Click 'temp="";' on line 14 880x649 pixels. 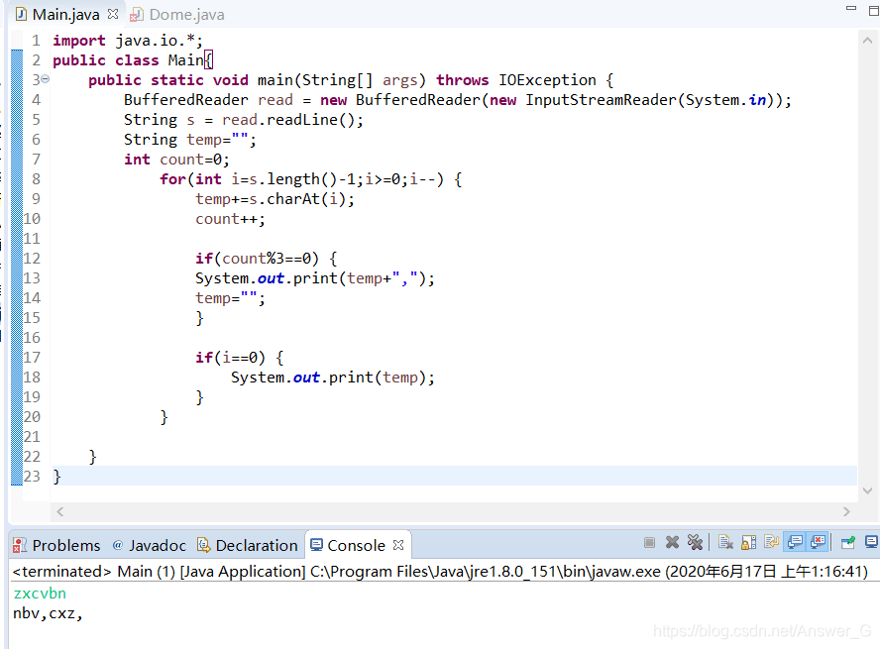(x=230, y=298)
